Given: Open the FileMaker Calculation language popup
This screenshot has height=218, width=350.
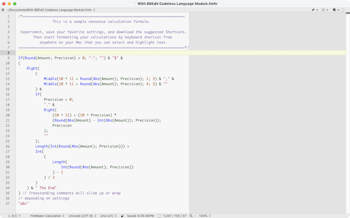Looking at the screenshot, I should [47, 216].
